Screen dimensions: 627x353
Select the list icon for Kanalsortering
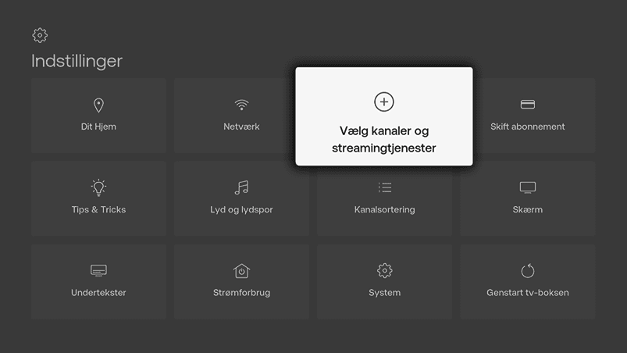tap(385, 187)
